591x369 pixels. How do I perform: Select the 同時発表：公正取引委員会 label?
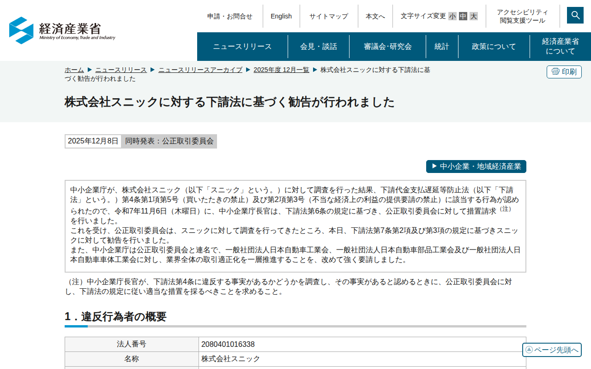pos(169,141)
